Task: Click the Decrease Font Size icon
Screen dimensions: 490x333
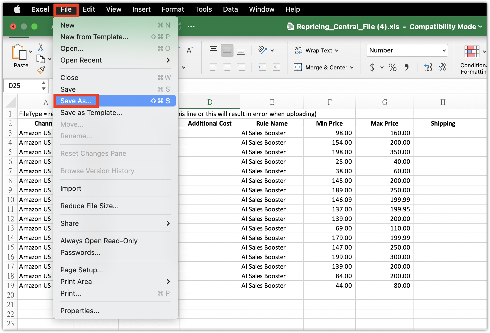Action: tap(190, 50)
